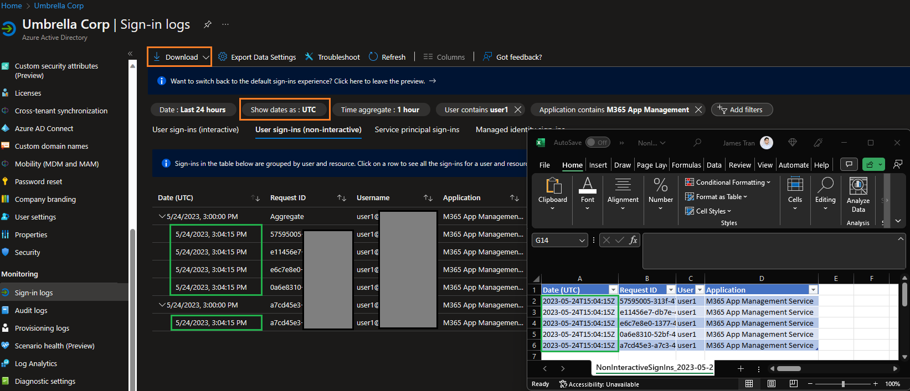Open Cell Styles menu
The image size is (910, 391).
click(x=708, y=211)
